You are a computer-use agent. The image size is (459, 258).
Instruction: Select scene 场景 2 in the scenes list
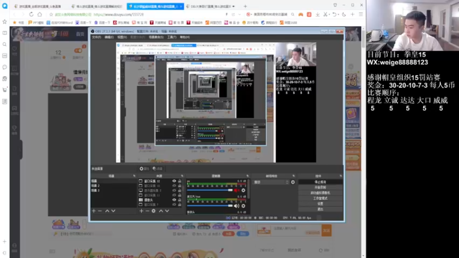tap(114, 186)
